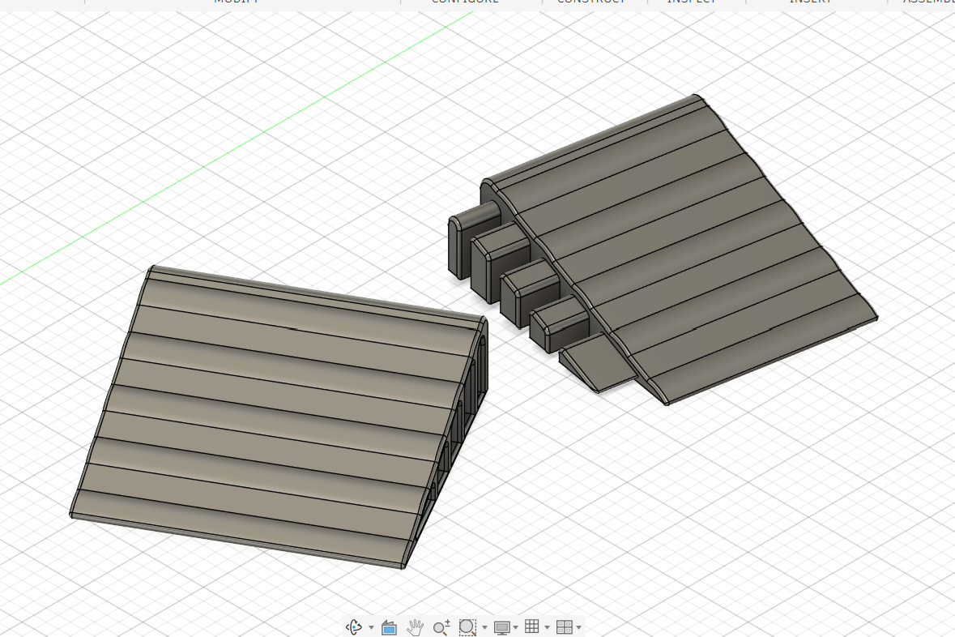
Task: Expand the Grid and Snaps dropdown arrow
Action: coord(547,627)
